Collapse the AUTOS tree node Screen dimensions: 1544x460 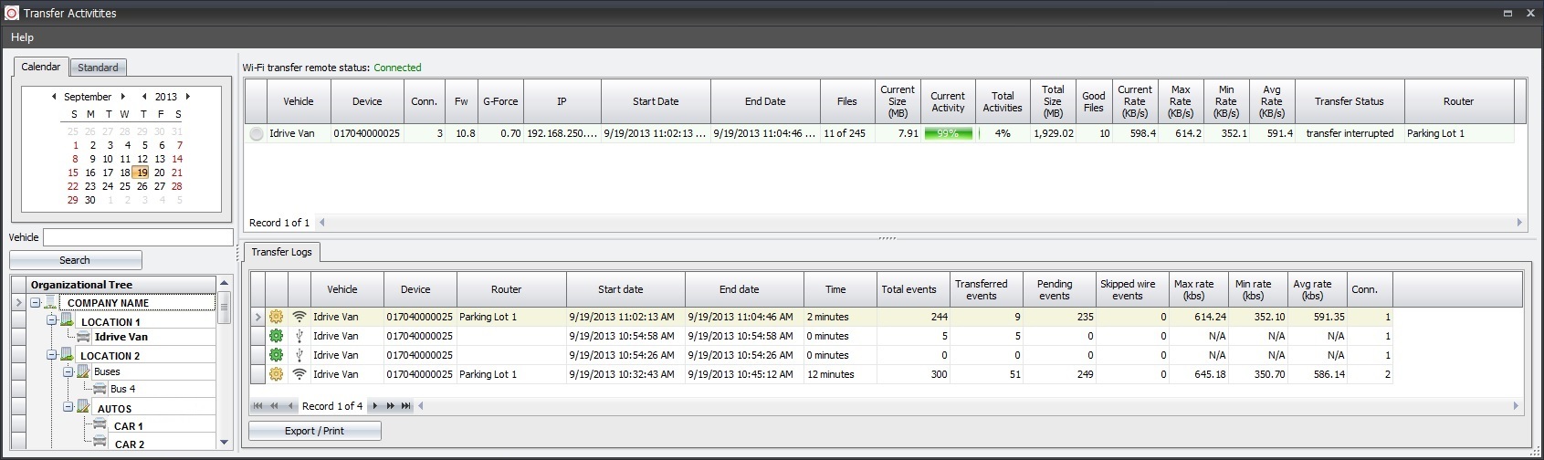(68, 408)
